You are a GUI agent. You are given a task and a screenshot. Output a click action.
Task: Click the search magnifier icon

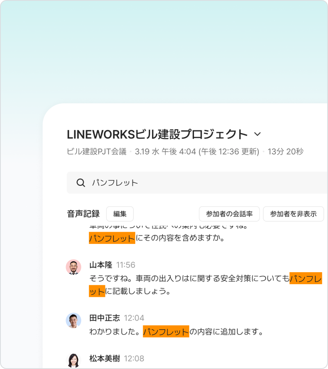click(81, 182)
